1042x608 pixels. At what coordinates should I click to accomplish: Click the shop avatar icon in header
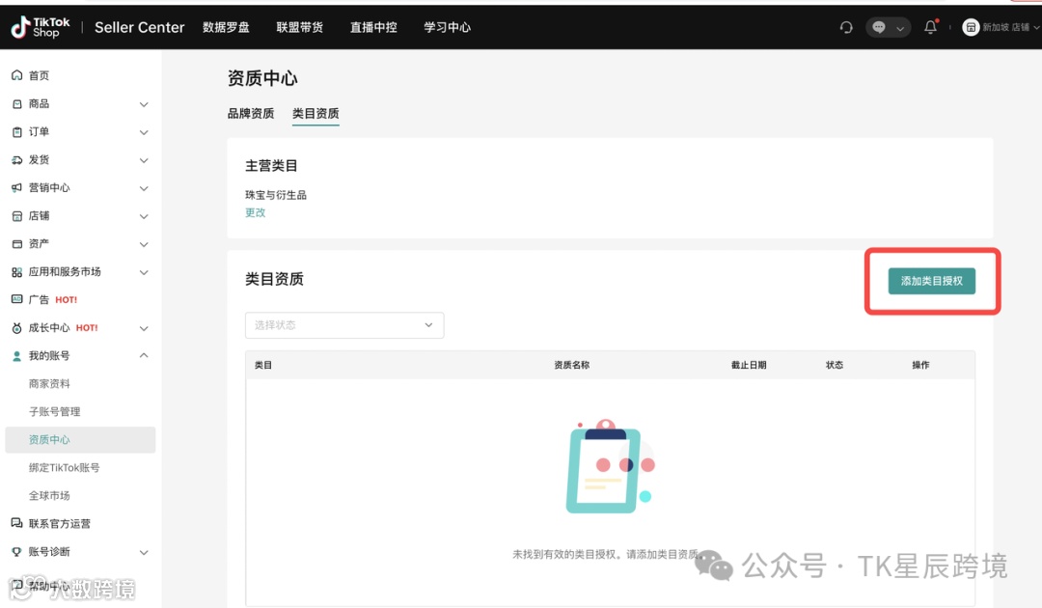pos(971,27)
